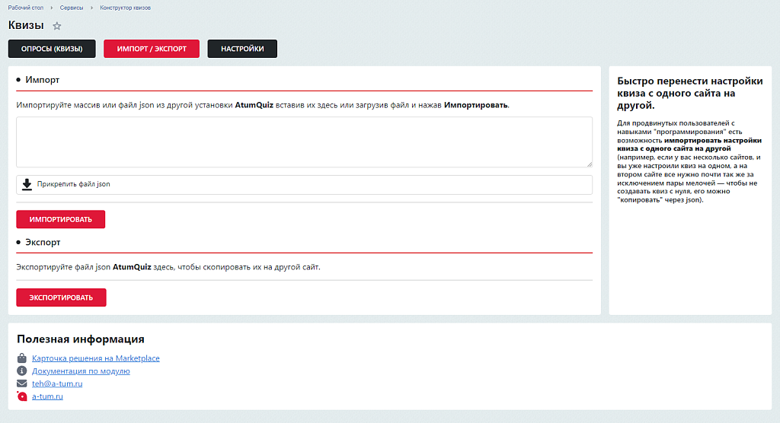The image size is (780, 423).
Task: Open Карточка решения на Marketplace link
Action: [x=95, y=358]
